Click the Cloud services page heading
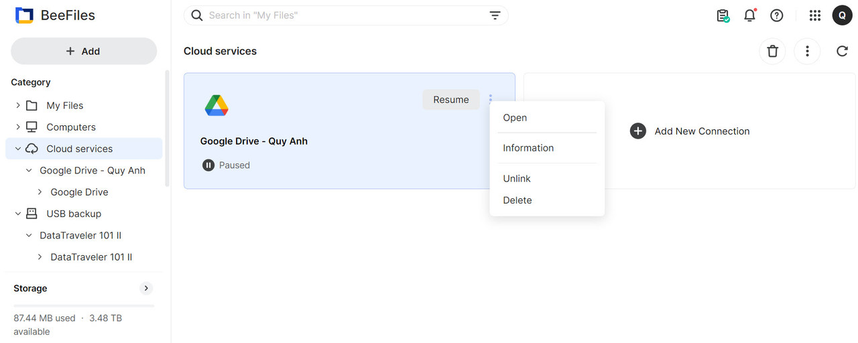 pyautogui.click(x=220, y=51)
